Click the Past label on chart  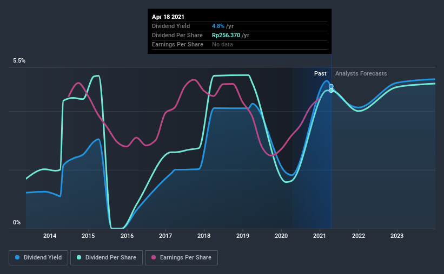(320, 73)
